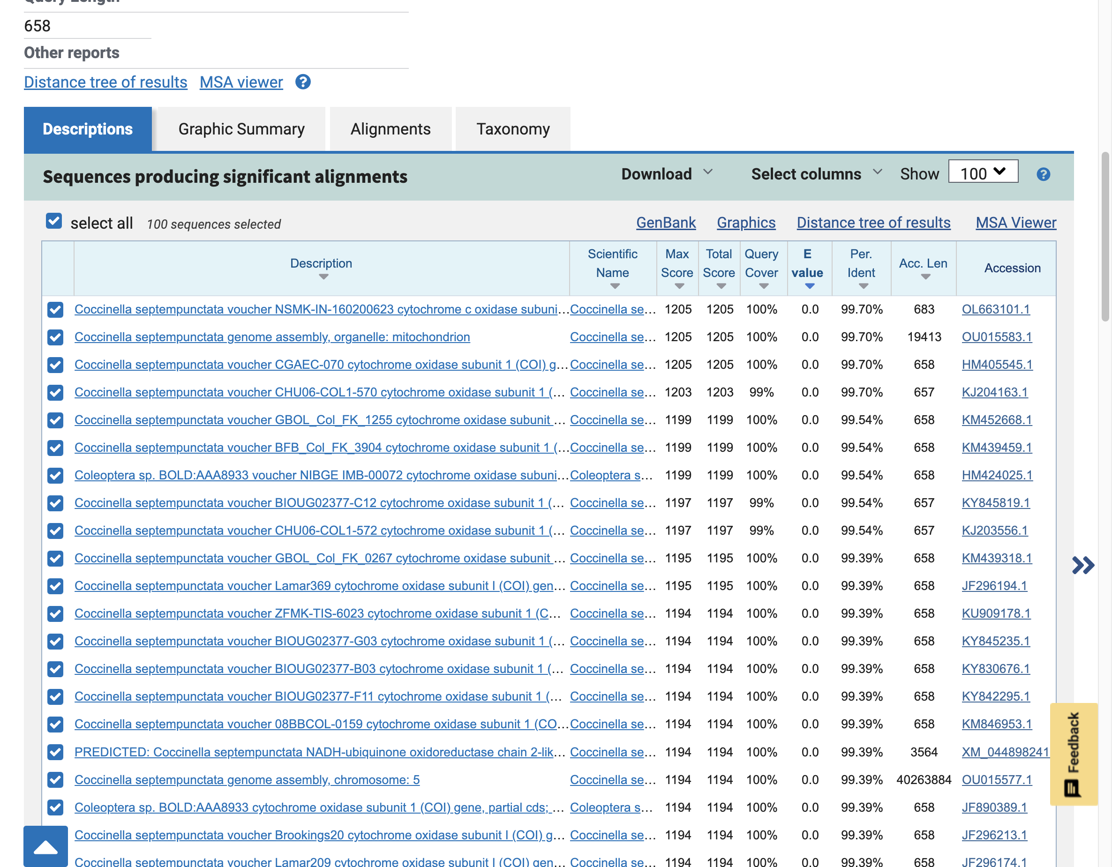
Task: Click the page vertical scrollbar
Action: 1105,237
